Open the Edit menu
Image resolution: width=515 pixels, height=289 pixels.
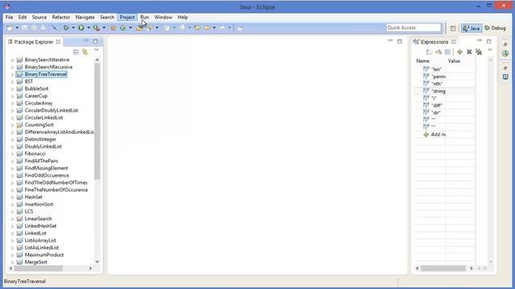pos(23,18)
